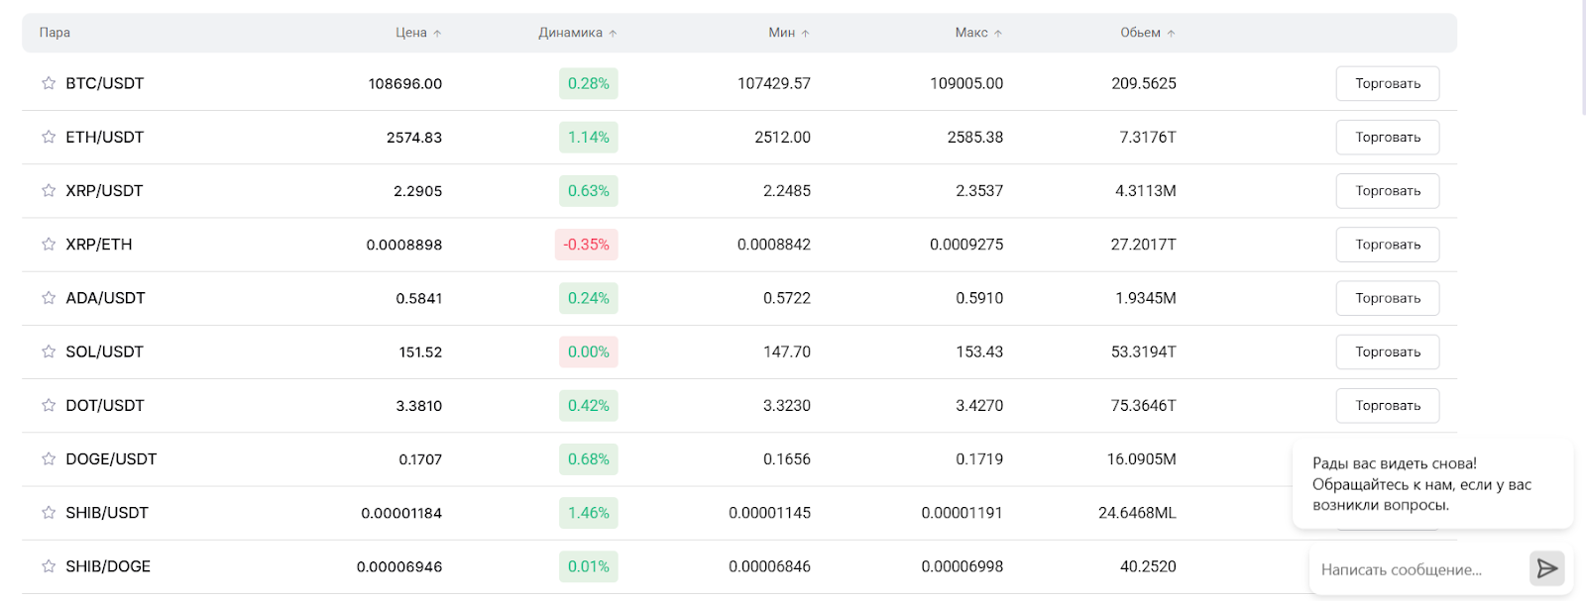Viewport: 1586px width, 601px height.
Task: Select the SOL/USDT pair name
Action: (104, 351)
